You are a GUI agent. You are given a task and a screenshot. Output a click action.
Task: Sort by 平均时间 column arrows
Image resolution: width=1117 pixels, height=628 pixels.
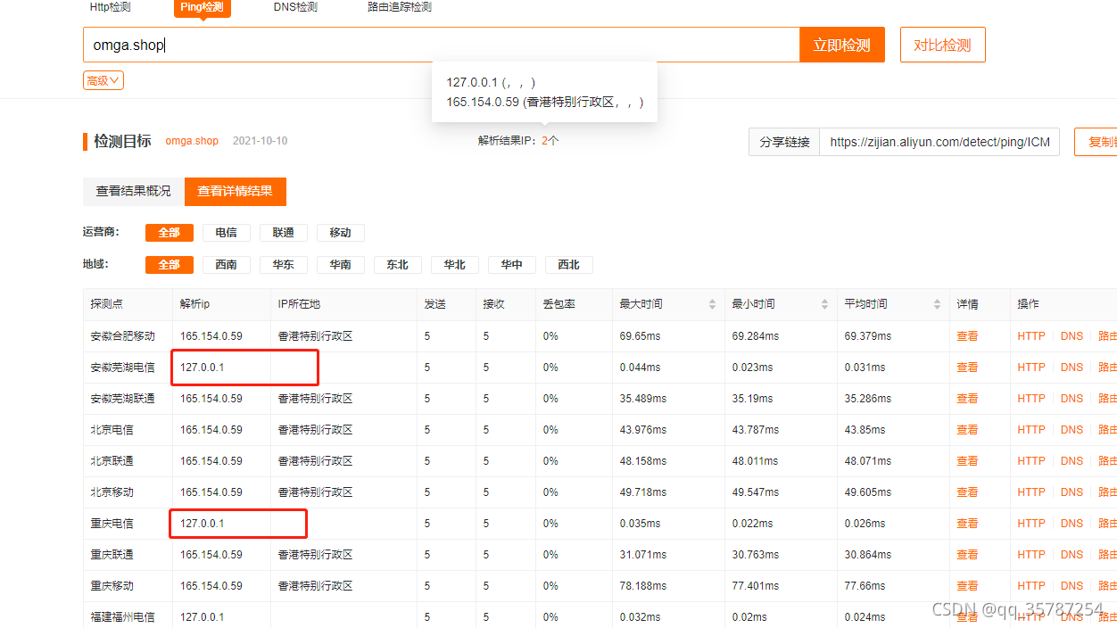[x=937, y=304]
